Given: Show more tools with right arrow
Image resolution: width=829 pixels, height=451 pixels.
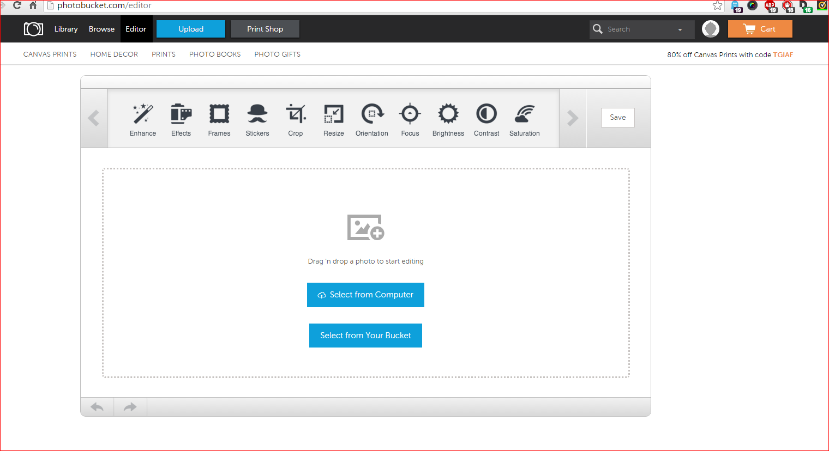Looking at the screenshot, I should (573, 118).
